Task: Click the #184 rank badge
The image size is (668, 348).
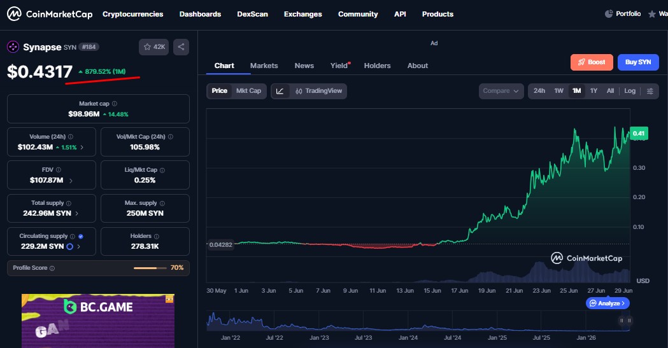Action: point(89,47)
